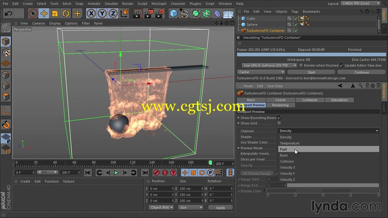Toggle Z axis lock
The width and height of the screenshot is (388, 218).
113,14
